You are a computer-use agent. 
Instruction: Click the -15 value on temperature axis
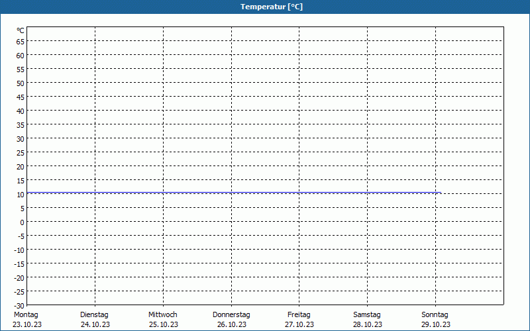click(19, 263)
